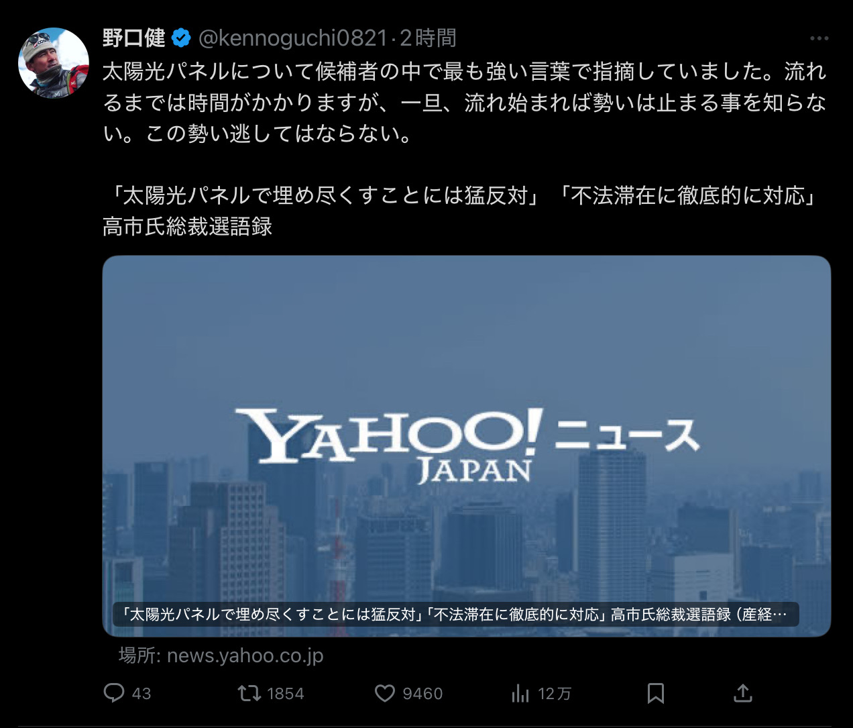853x728 pixels.
Task: Open the @kennoguchi0821 handle link
Action: tap(292, 38)
